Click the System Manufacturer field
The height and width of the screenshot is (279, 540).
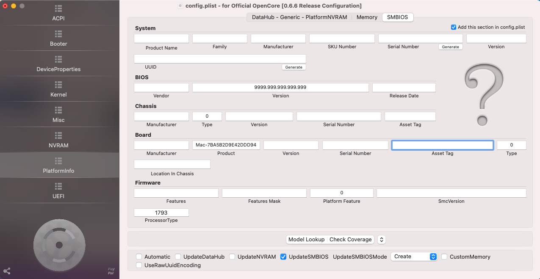[x=278, y=39]
